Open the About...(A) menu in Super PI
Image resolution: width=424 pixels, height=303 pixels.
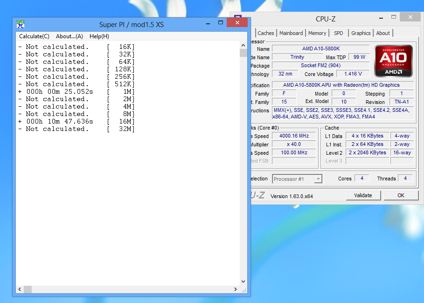pos(70,36)
